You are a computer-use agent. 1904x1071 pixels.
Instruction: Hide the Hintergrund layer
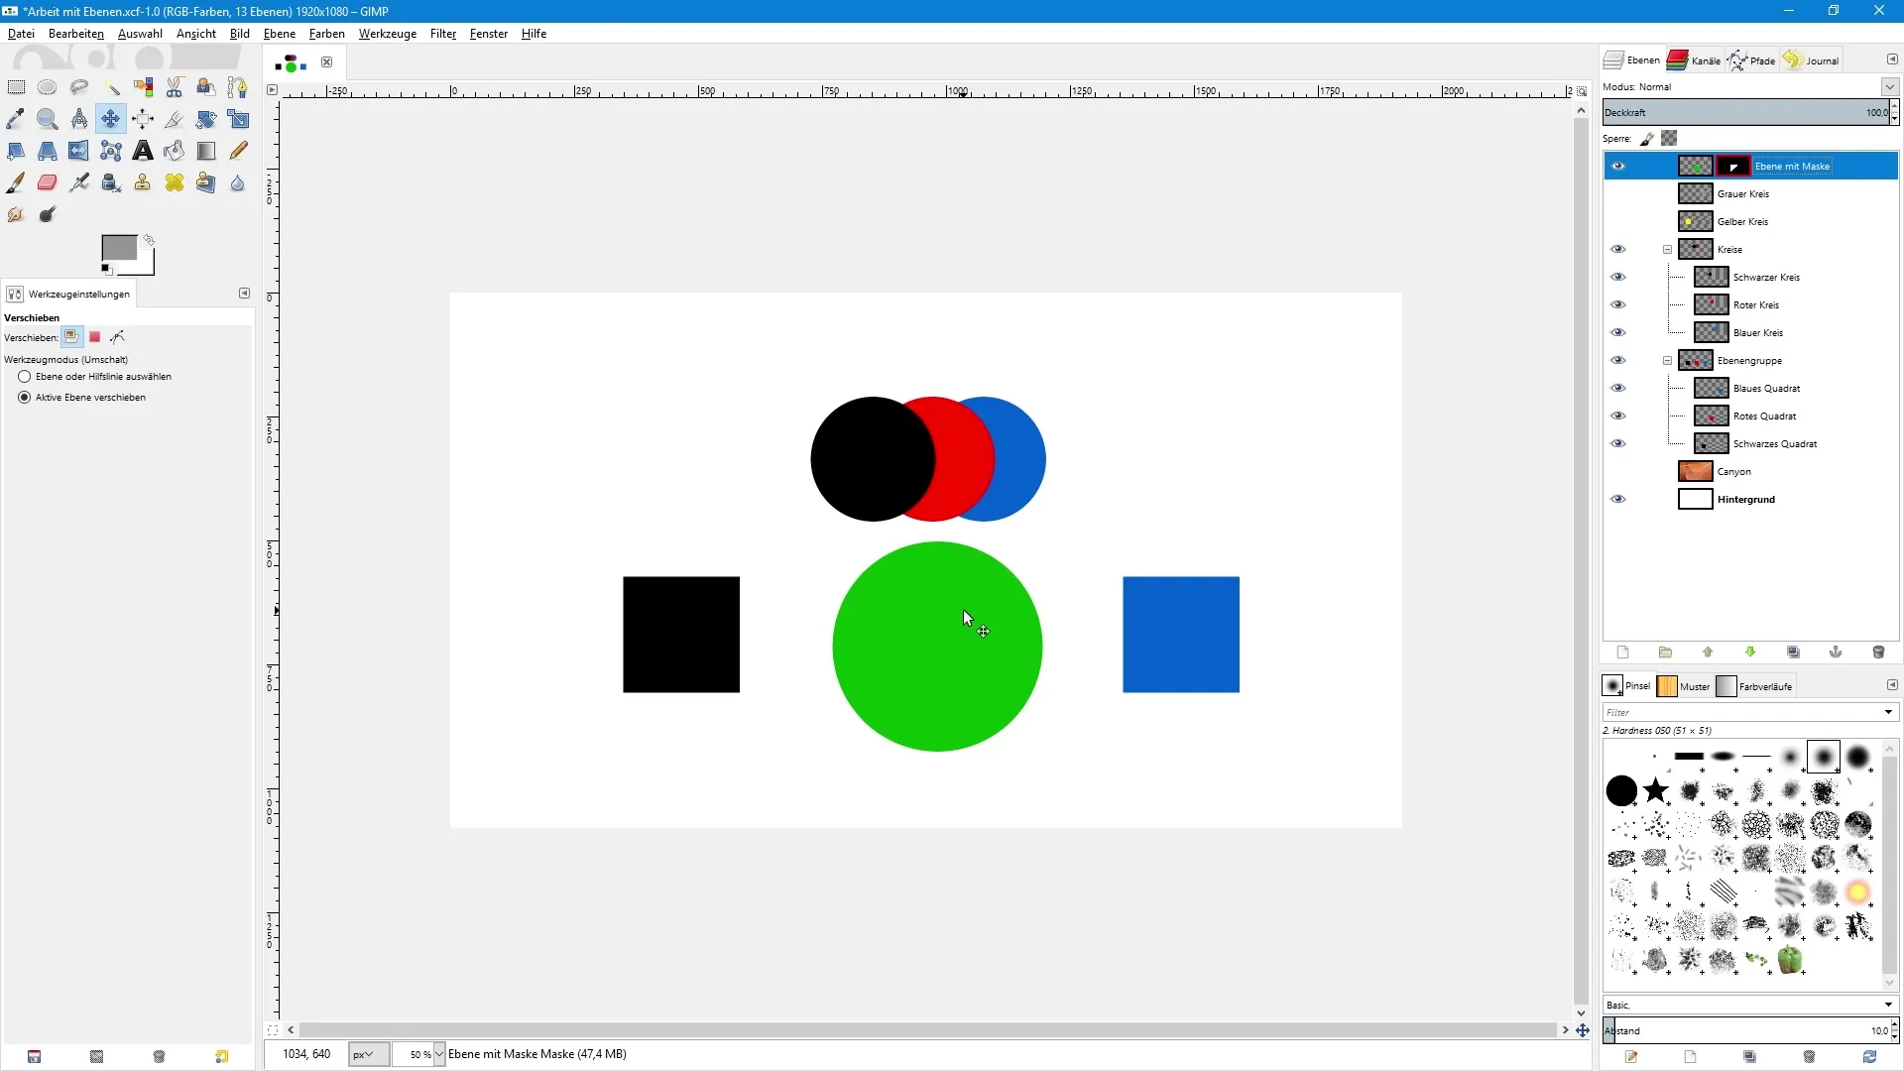click(x=1618, y=500)
